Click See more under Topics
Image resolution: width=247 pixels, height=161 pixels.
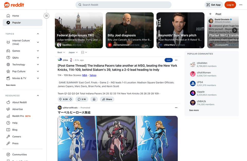pos(11,85)
